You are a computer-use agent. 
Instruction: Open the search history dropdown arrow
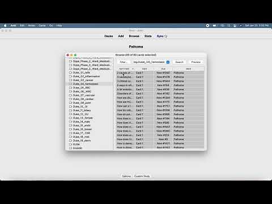pos(168,62)
